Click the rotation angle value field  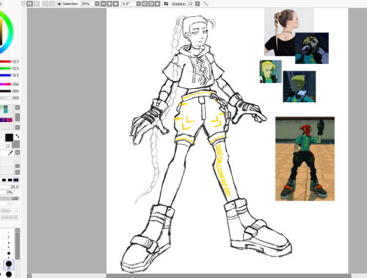[x=128, y=4]
